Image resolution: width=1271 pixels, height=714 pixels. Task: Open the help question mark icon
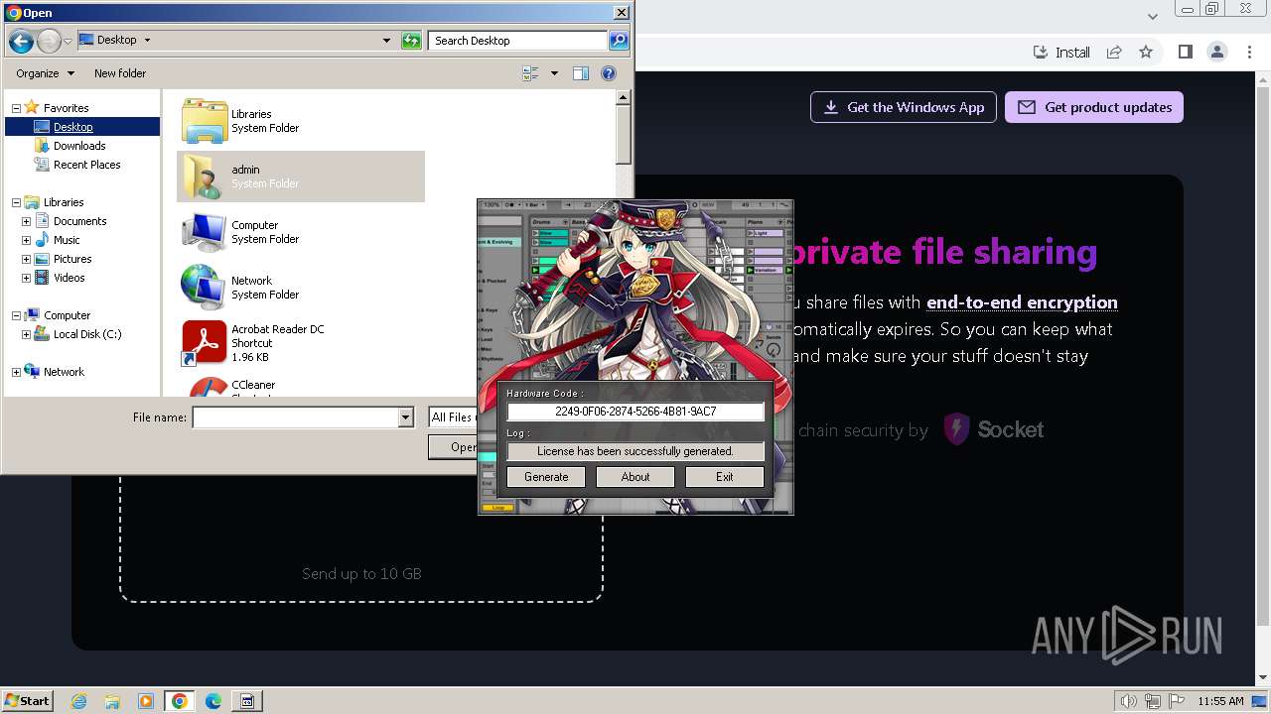click(609, 73)
